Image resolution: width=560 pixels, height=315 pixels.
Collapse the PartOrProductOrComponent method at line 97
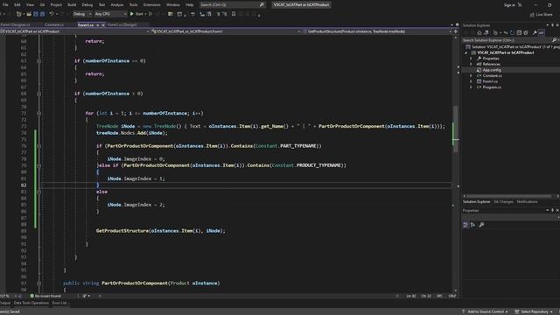pyautogui.click(x=38, y=283)
